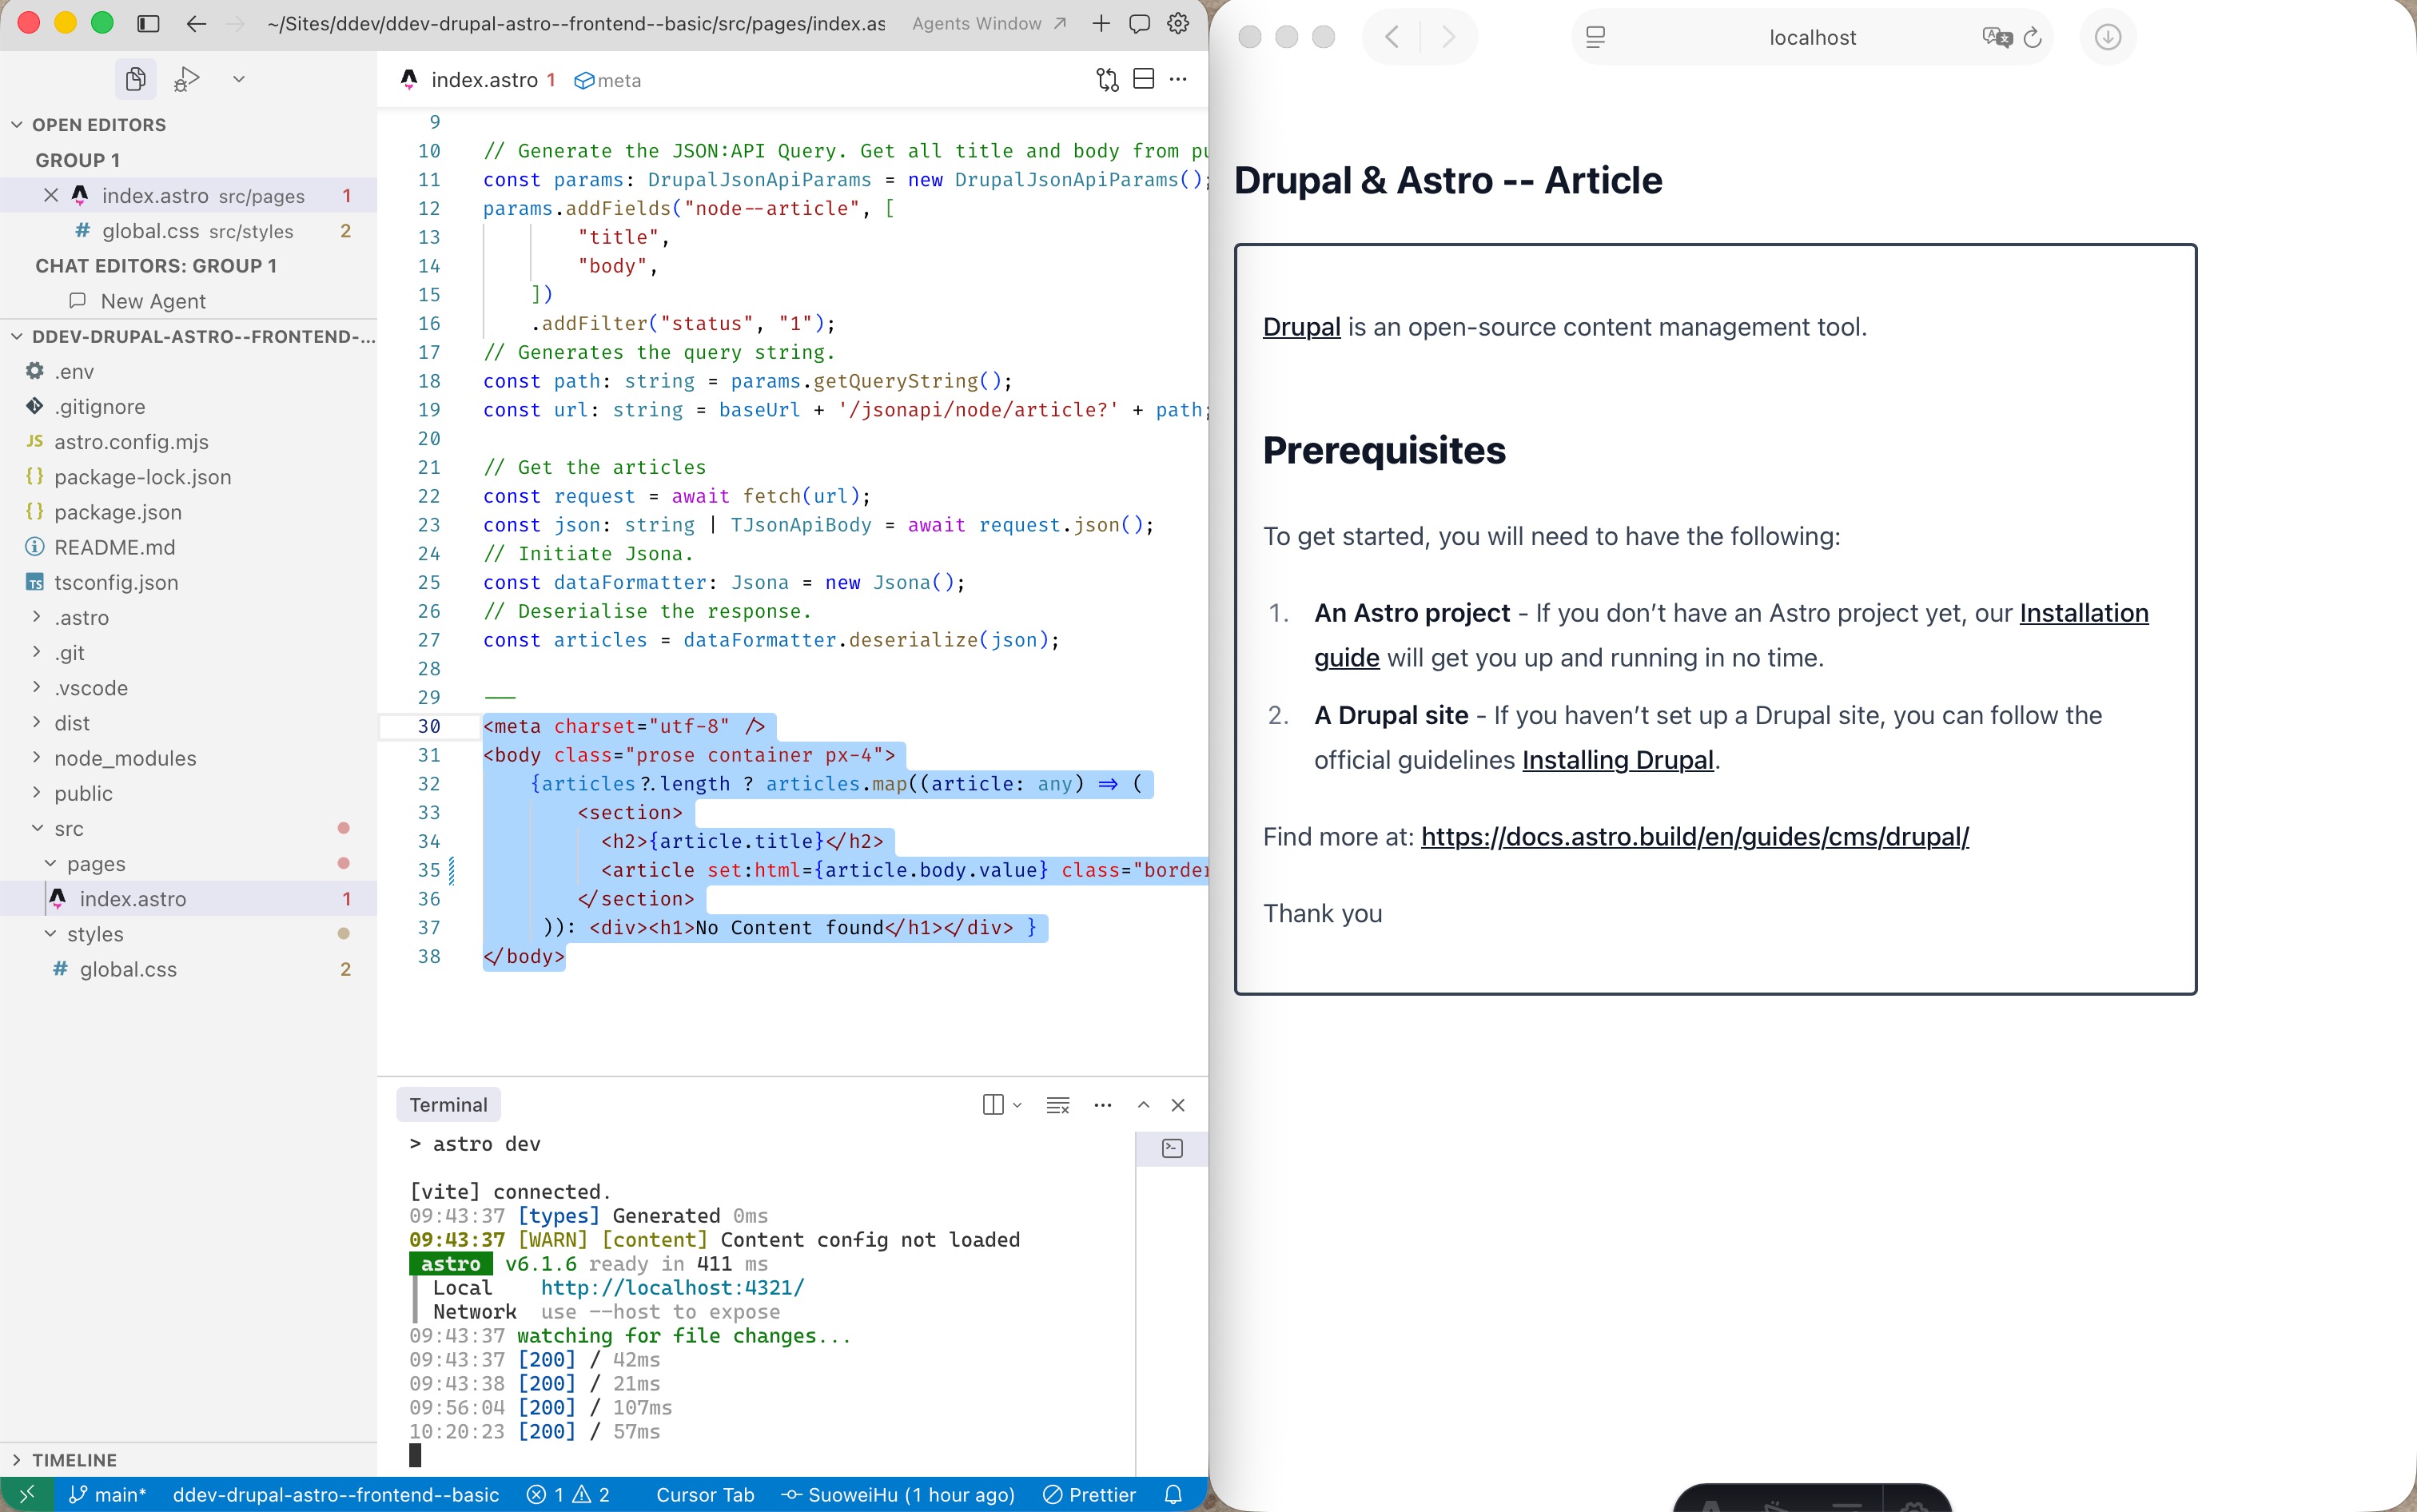The height and width of the screenshot is (1512, 2417).
Task: Select the Terminal panel tab
Action: [448, 1105]
